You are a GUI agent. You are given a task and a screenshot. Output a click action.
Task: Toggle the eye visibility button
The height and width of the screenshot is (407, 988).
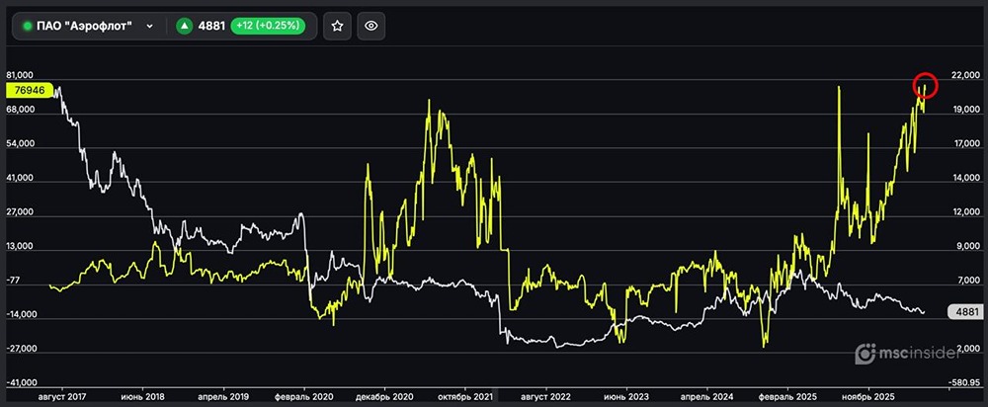tap(371, 26)
